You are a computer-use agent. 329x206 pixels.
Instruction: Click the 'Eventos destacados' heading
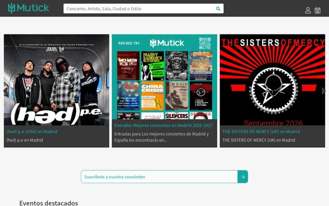(49, 203)
